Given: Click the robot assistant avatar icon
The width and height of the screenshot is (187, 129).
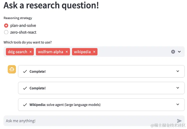Looking at the screenshot, I should click(12, 69).
